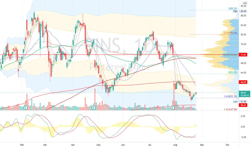Open the late-April earnings marker E
This screenshot has width=251, height=148.
(x=94, y=108)
